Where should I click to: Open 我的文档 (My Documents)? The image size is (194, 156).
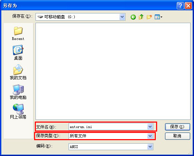(x=18, y=72)
